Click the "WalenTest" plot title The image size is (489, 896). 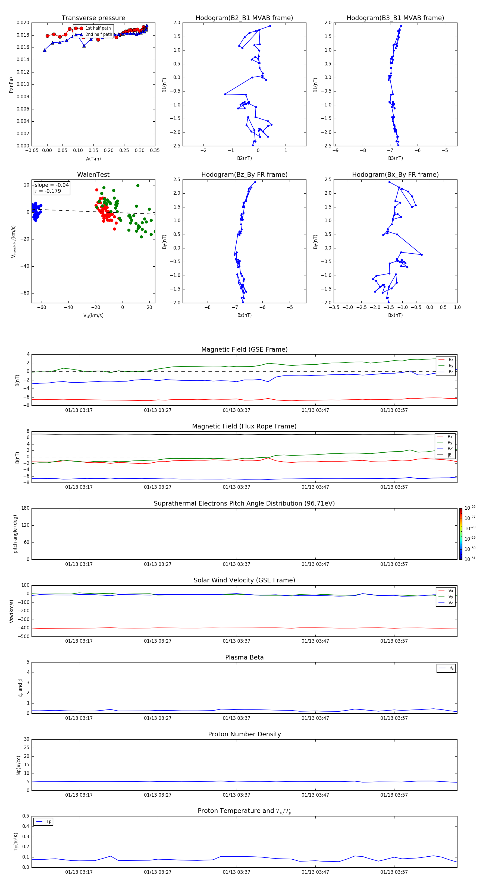pos(93,175)
